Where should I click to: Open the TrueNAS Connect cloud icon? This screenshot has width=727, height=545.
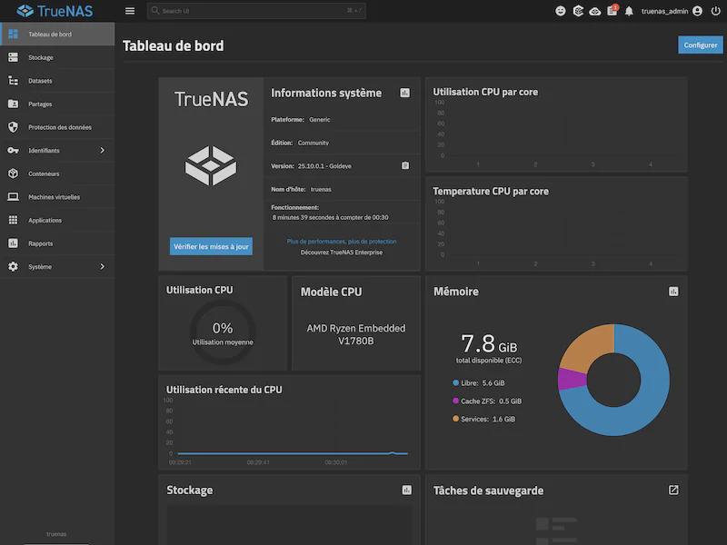point(594,11)
